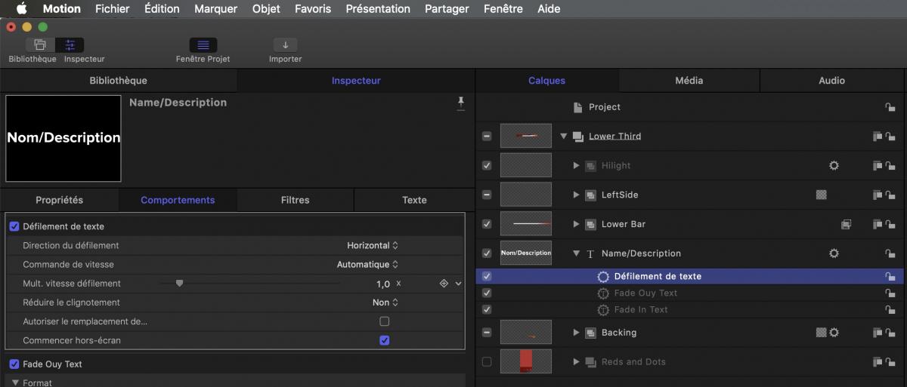907x387 pixels.
Task: Open Commande de vitesse Automatique dropdown
Action: coord(367,265)
